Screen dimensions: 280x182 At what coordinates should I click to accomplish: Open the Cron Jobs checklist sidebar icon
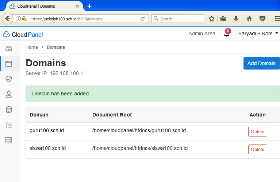9,125
